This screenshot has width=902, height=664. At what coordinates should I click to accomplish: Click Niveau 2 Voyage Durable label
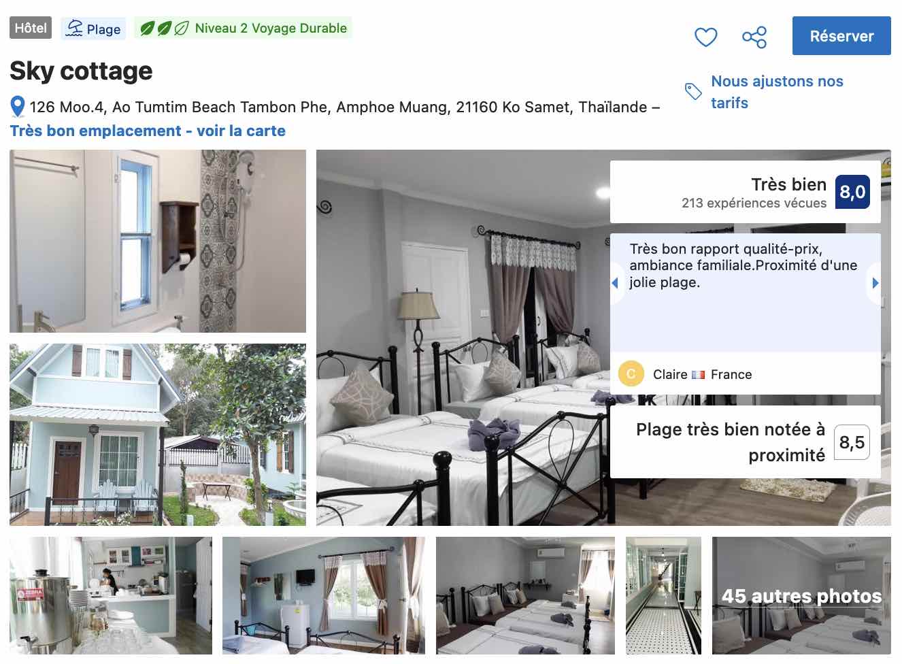[271, 29]
